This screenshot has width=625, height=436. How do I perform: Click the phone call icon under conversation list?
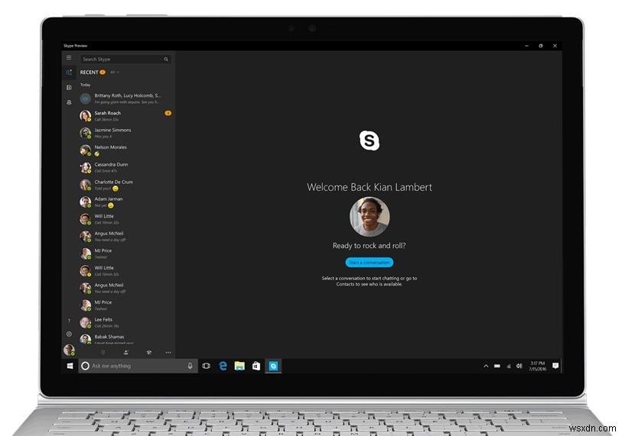pos(148,353)
